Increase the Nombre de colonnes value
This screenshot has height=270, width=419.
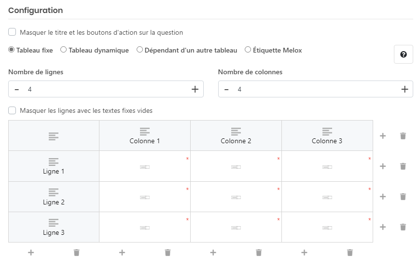[405, 89]
